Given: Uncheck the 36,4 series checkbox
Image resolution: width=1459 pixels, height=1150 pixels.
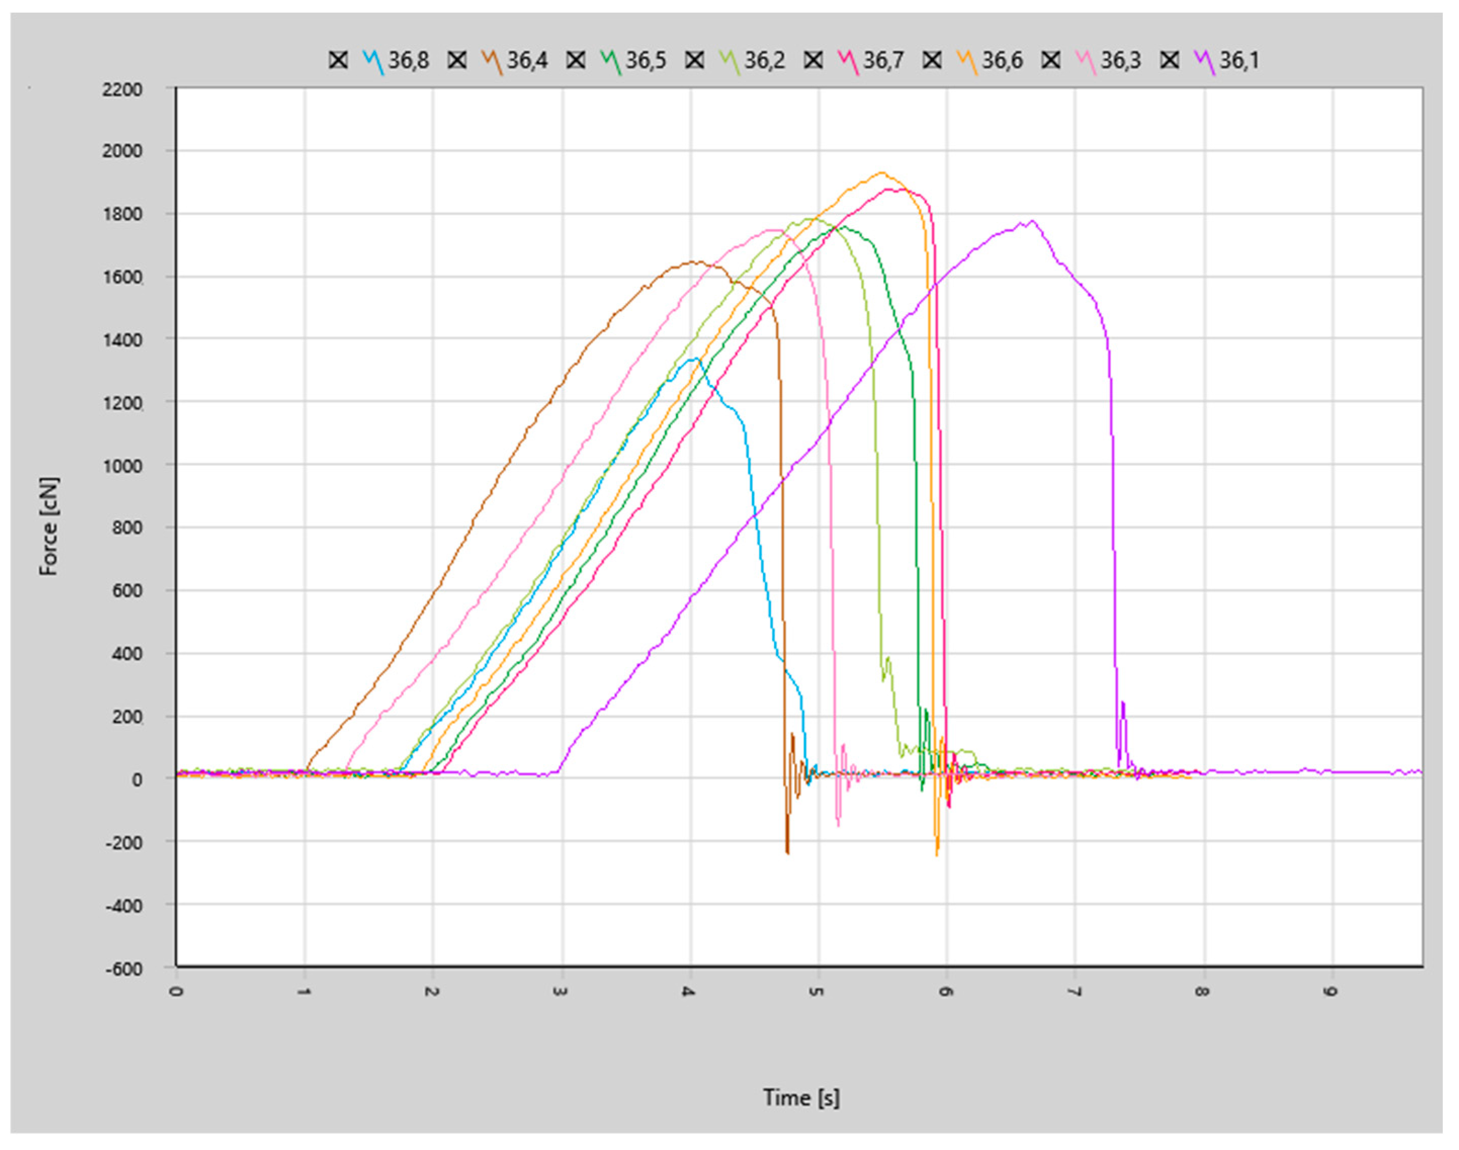Looking at the screenshot, I should pos(457,60).
